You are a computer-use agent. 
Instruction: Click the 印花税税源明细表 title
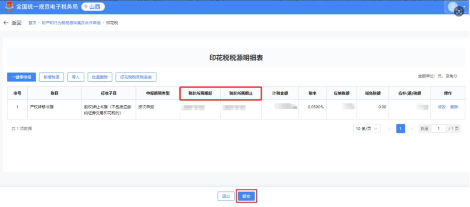point(236,58)
